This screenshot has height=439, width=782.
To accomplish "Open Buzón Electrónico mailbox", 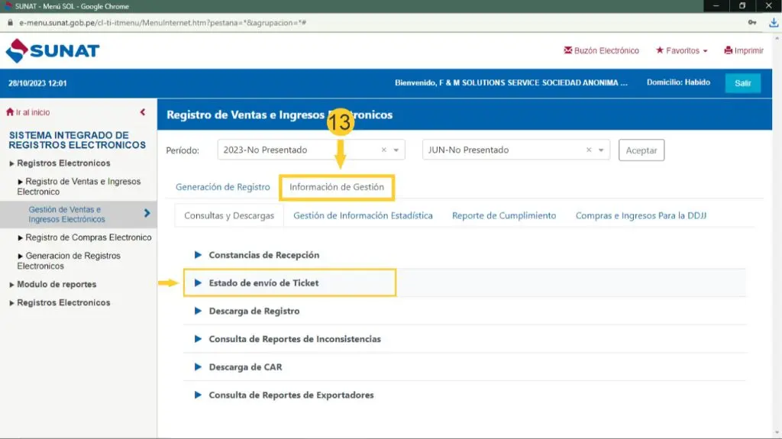I will click(x=601, y=51).
